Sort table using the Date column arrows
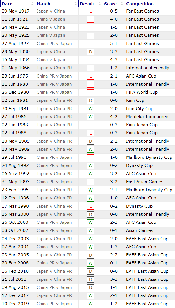 pyautogui.click(x=32, y=4)
